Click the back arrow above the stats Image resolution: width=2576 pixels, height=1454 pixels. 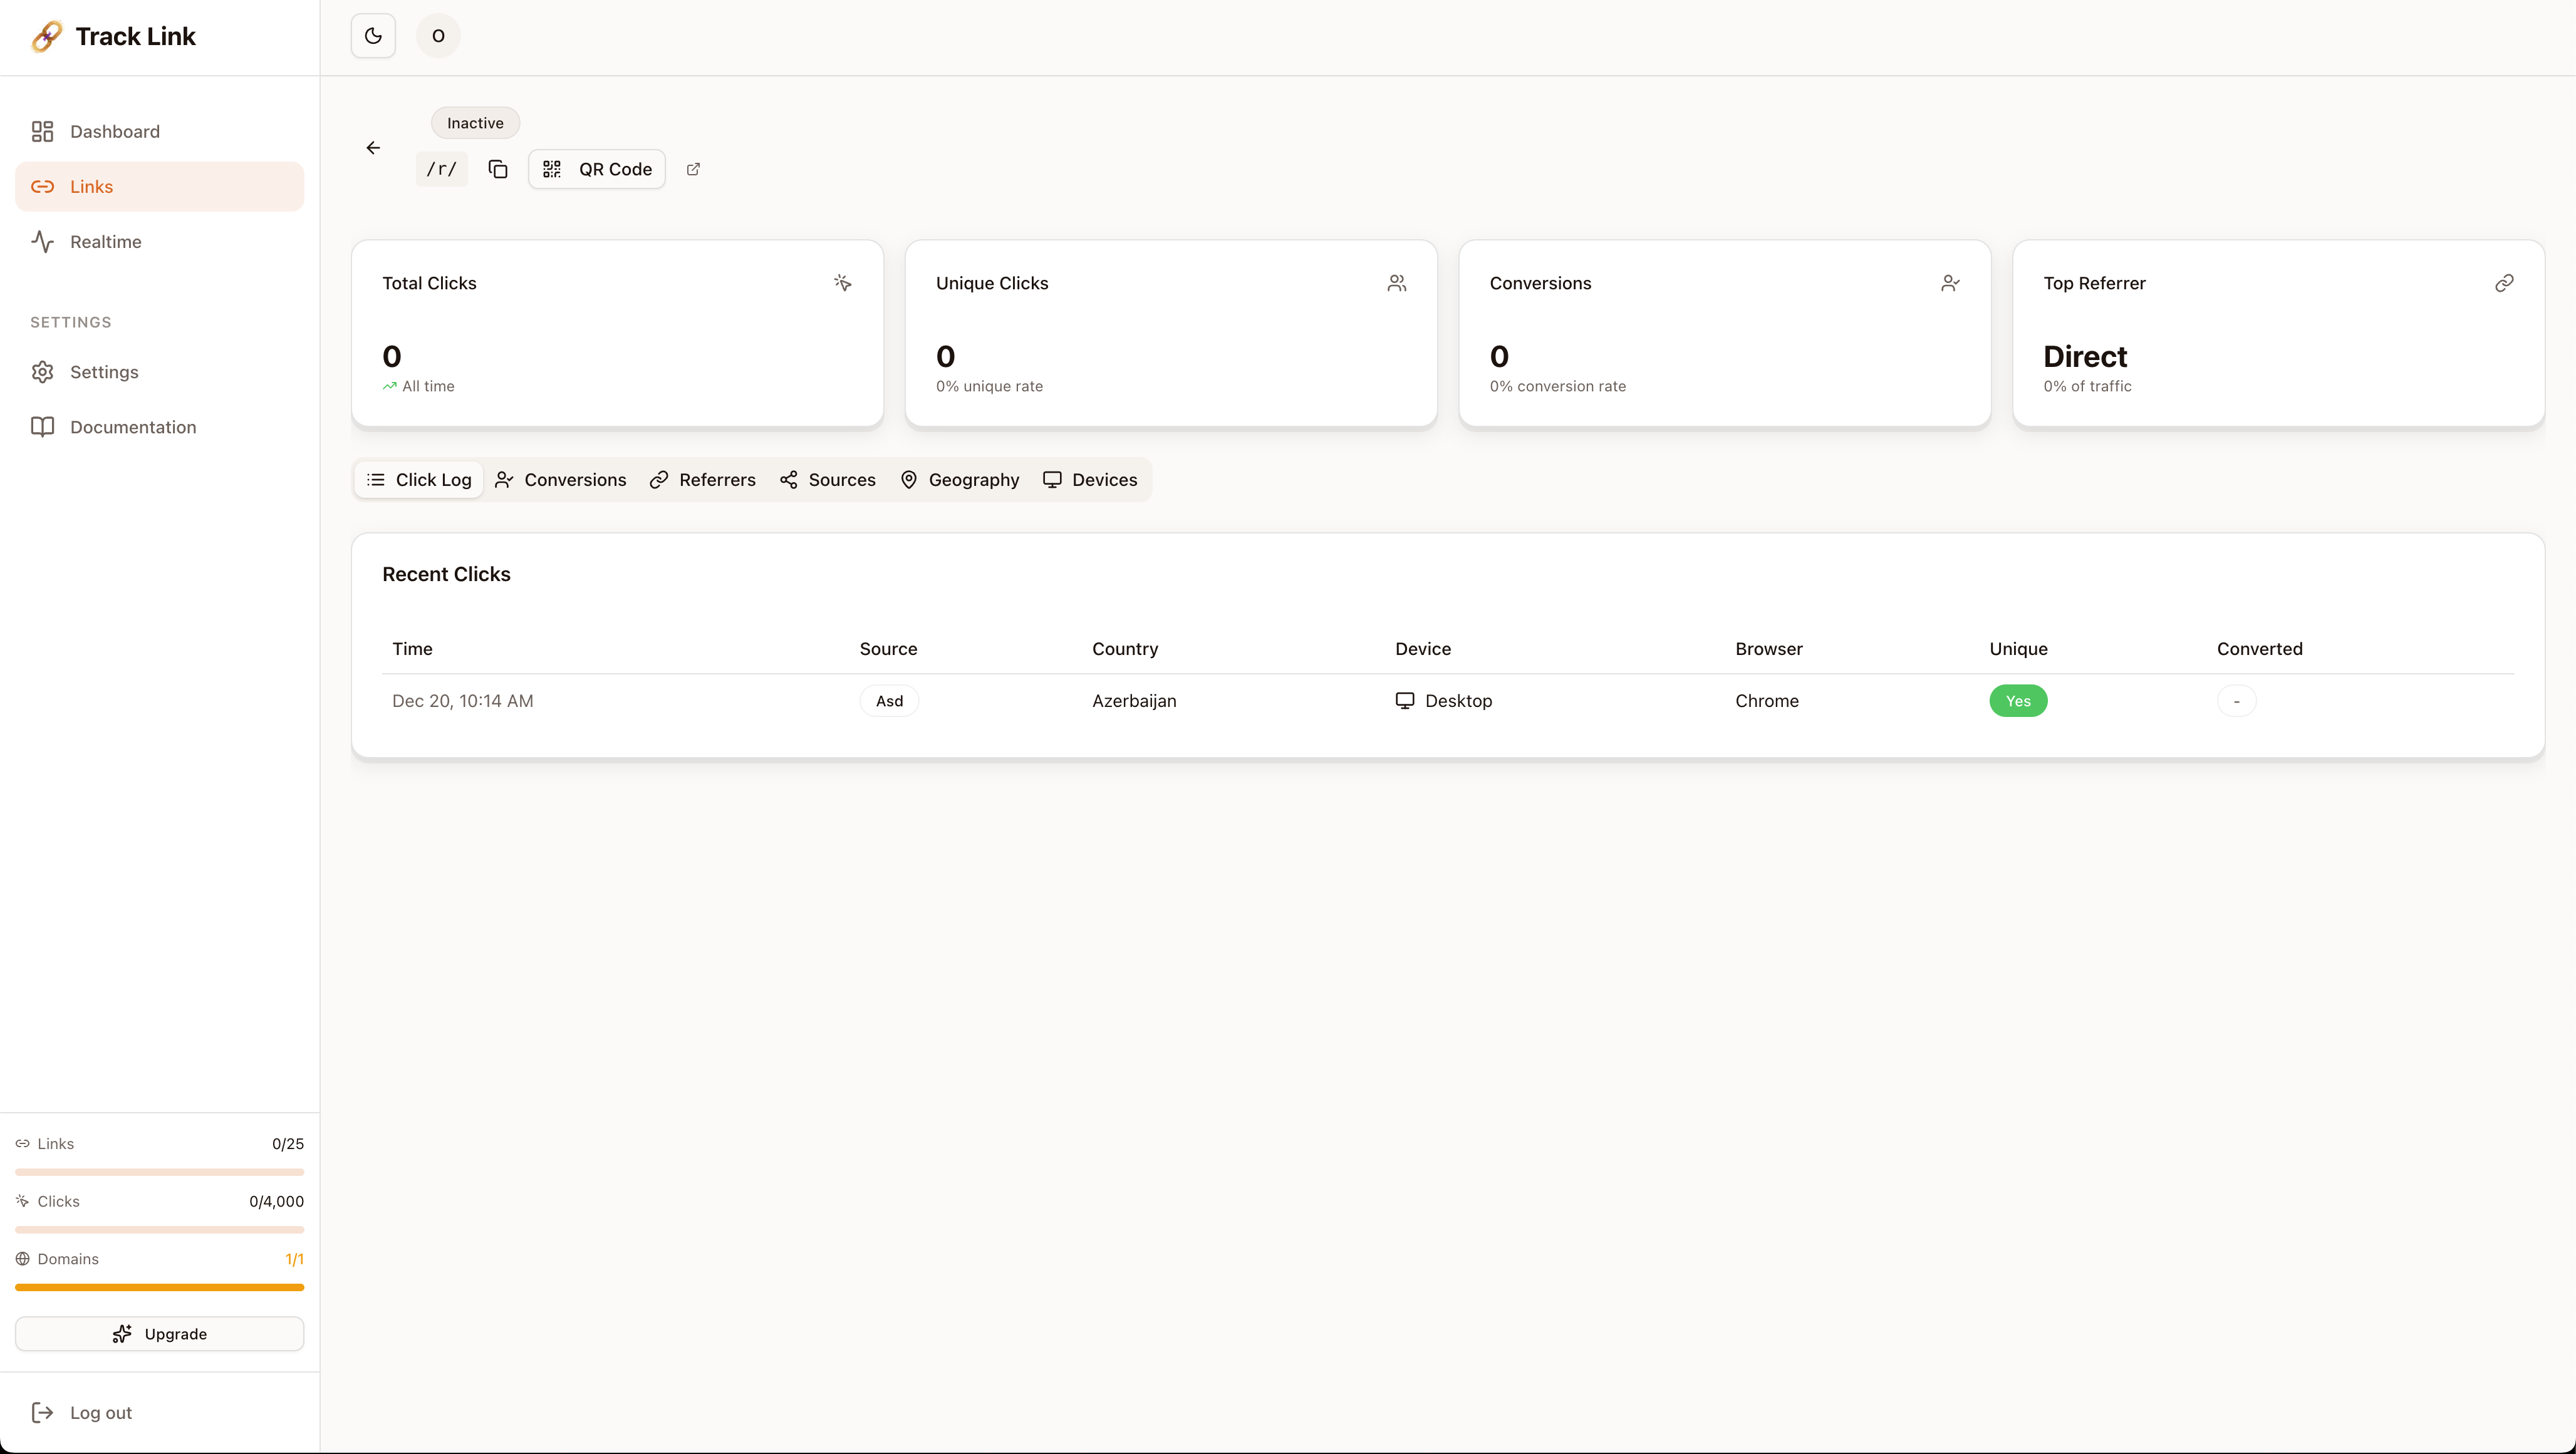pos(373,147)
